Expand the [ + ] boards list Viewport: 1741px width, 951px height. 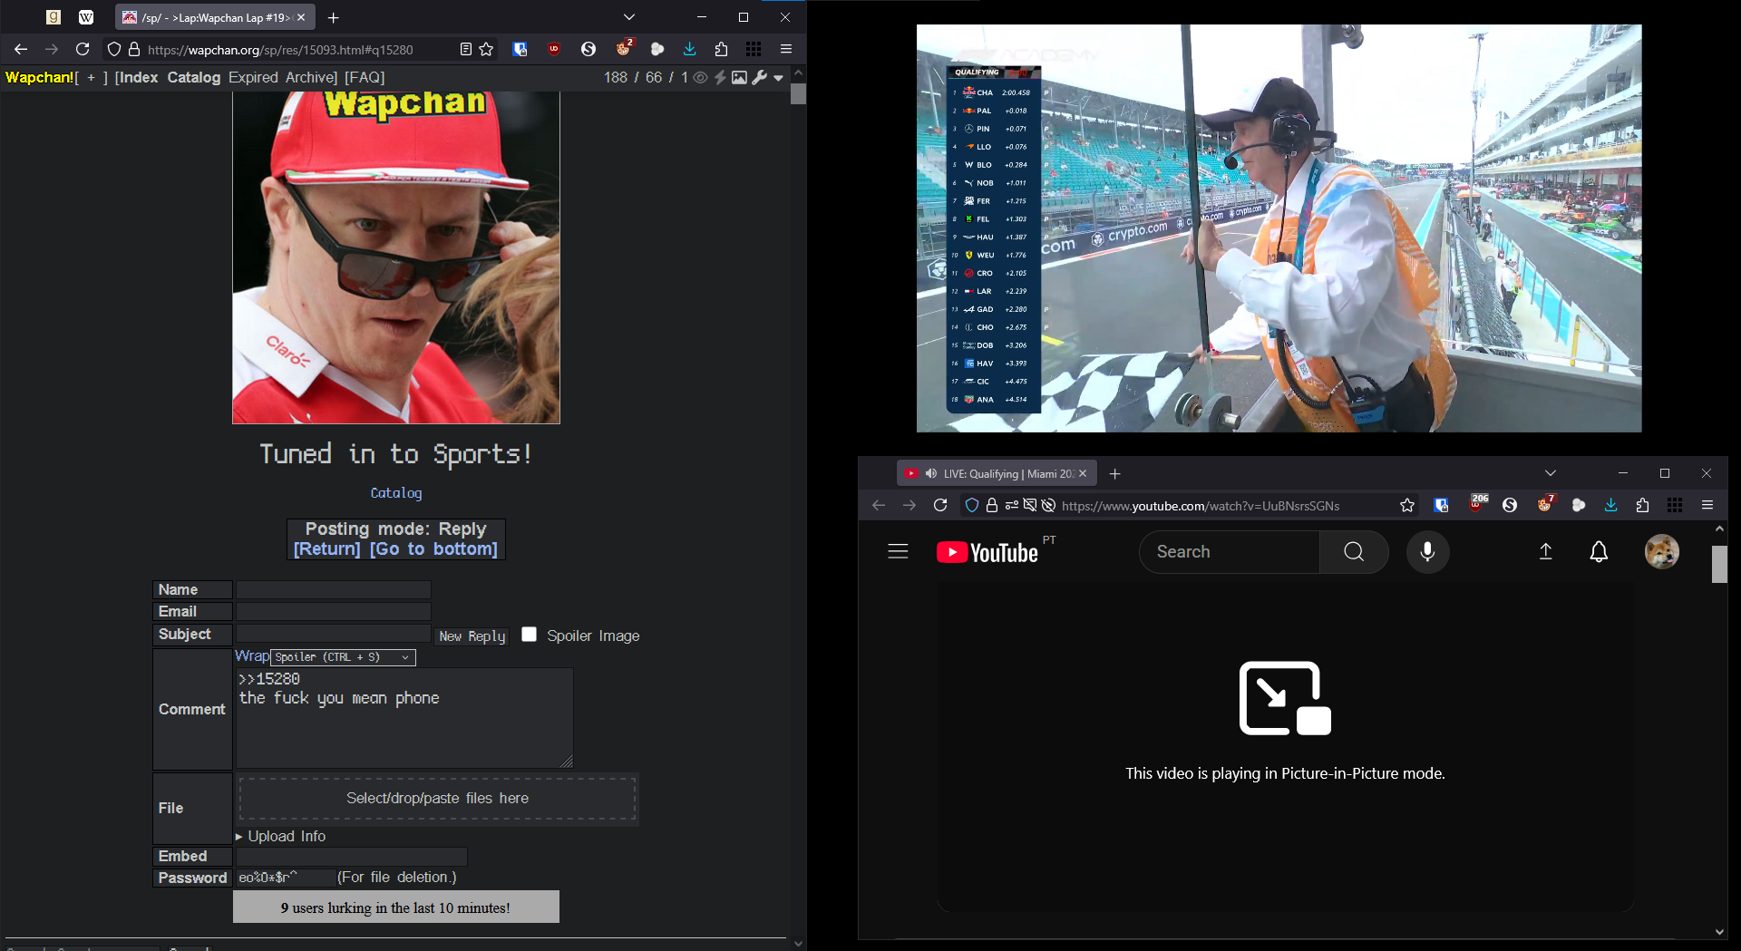coord(91,78)
